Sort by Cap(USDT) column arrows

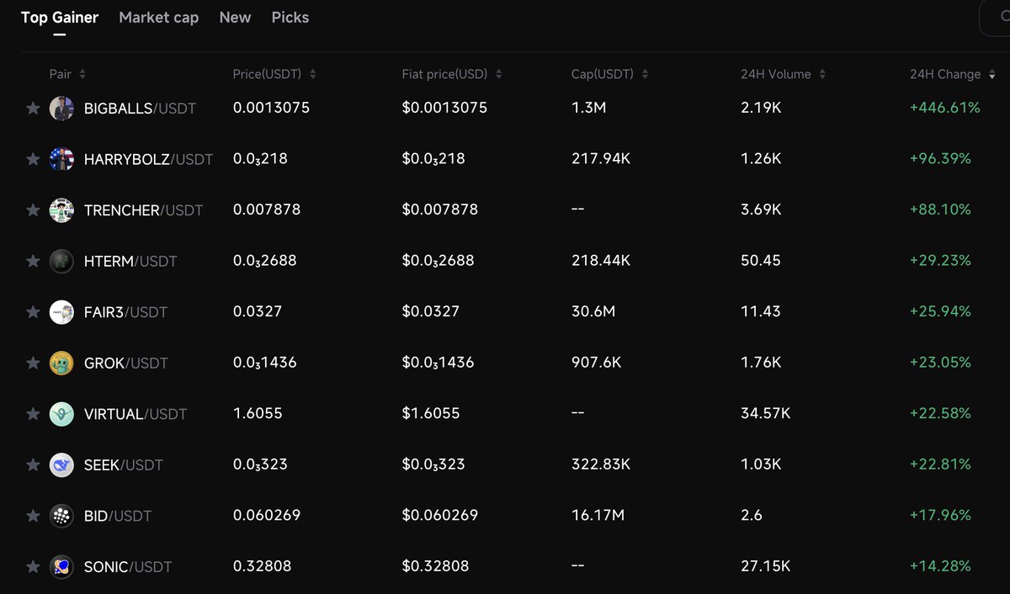[645, 74]
